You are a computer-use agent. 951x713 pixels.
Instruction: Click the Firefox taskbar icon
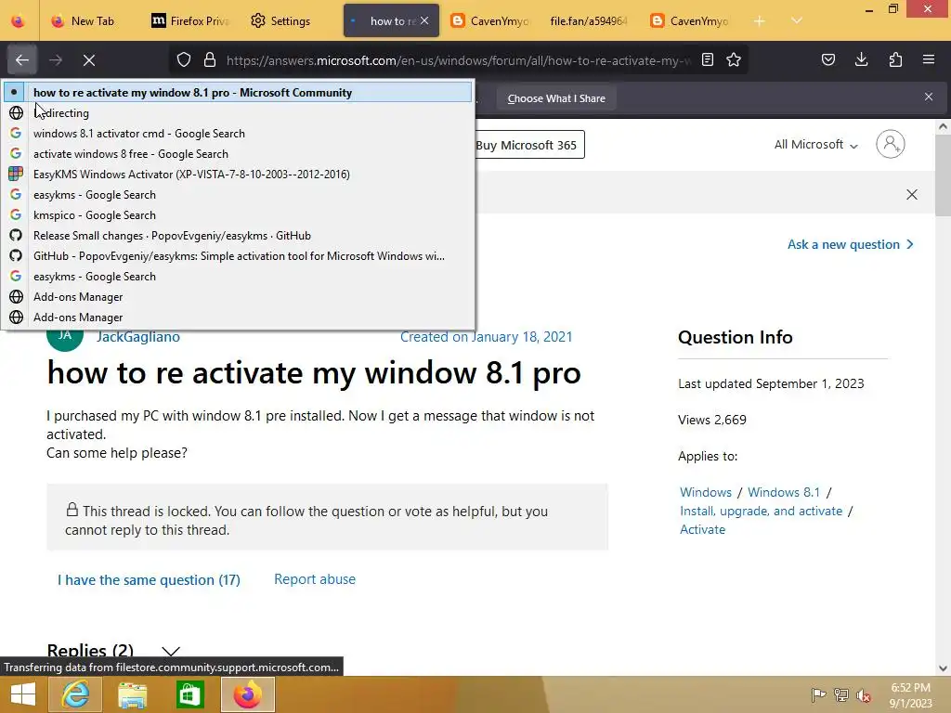click(x=247, y=694)
